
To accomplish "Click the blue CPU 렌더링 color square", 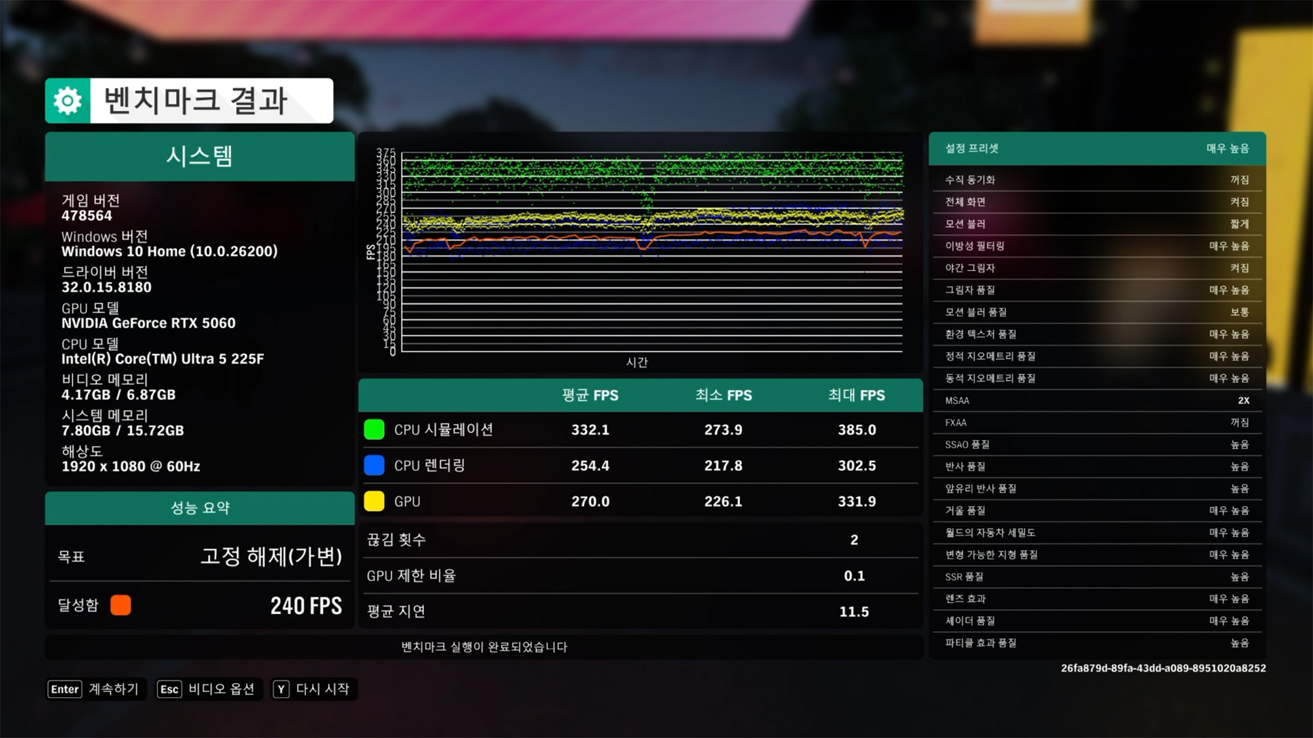I will (374, 466).
